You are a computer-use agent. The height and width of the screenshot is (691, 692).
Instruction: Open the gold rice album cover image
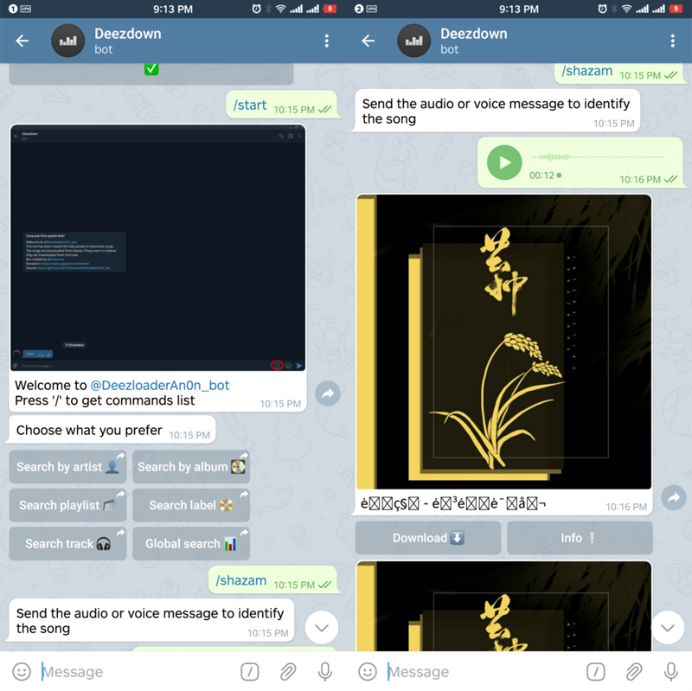[504, 342]
